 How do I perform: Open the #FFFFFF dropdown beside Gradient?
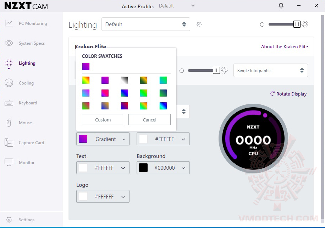(163, 139)
